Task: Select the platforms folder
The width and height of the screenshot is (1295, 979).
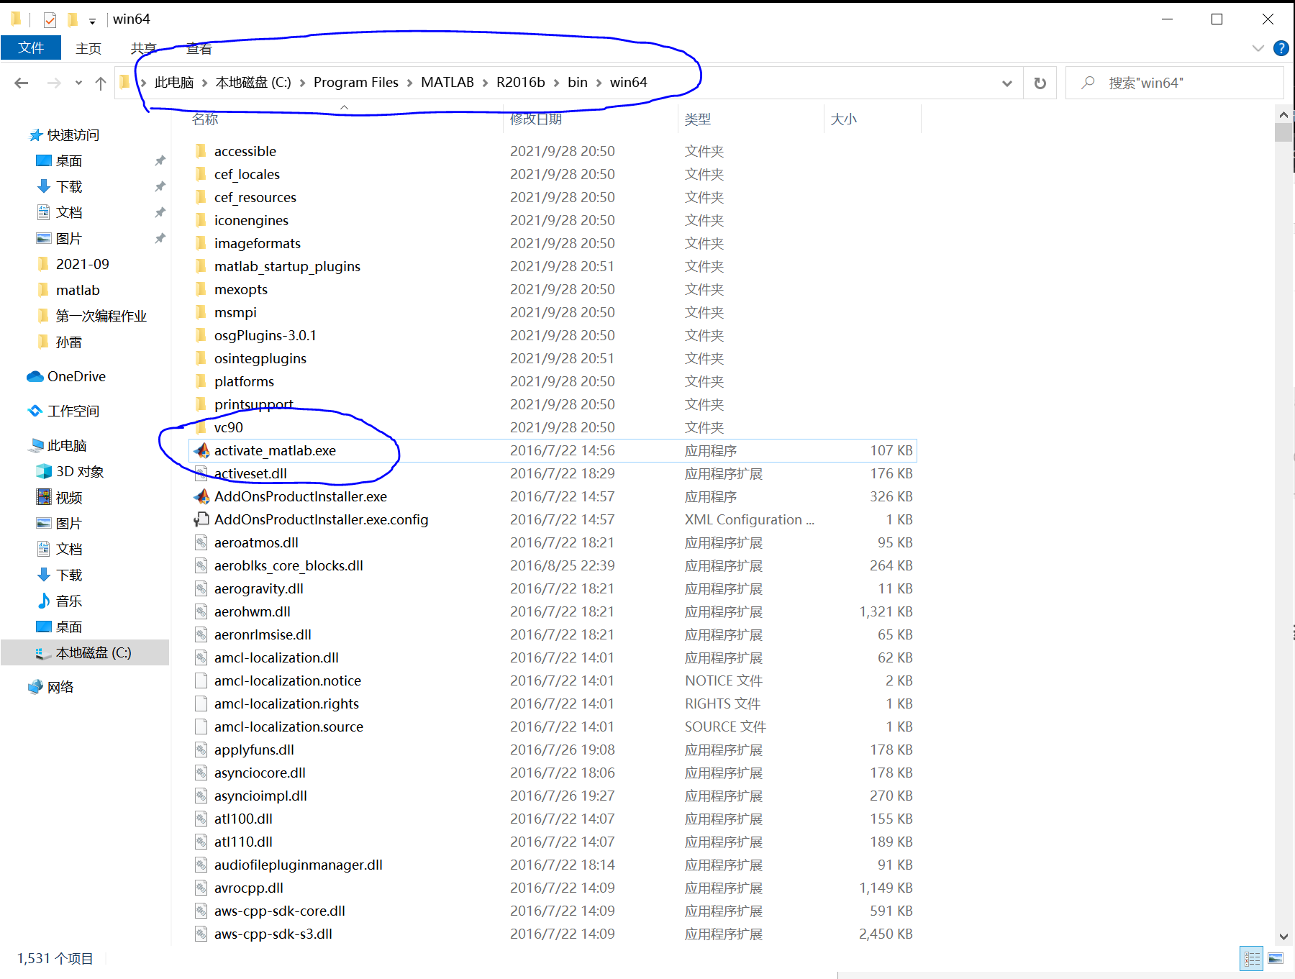Action: [244, 382]
